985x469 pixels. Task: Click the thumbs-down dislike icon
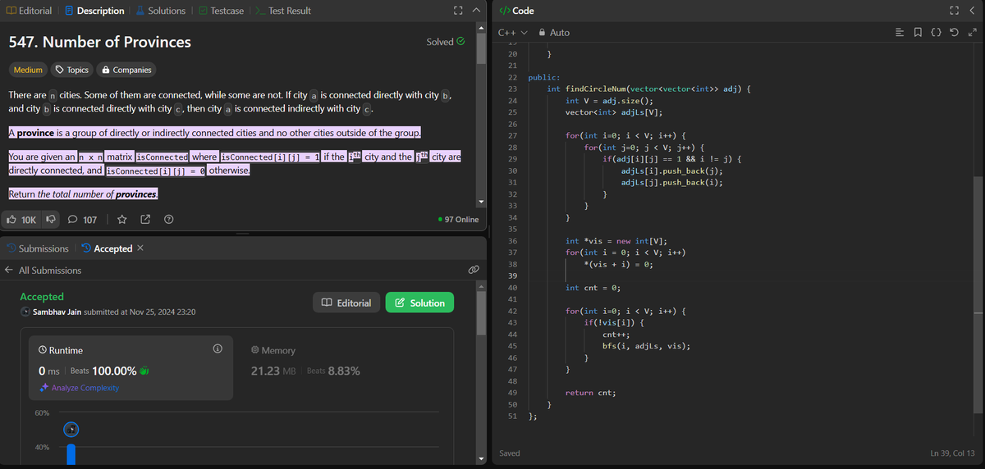(x=51, y=220)
